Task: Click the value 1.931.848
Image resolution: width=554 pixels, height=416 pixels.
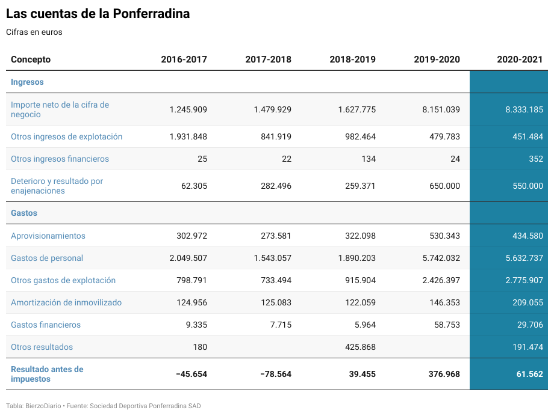Action: 188,136
